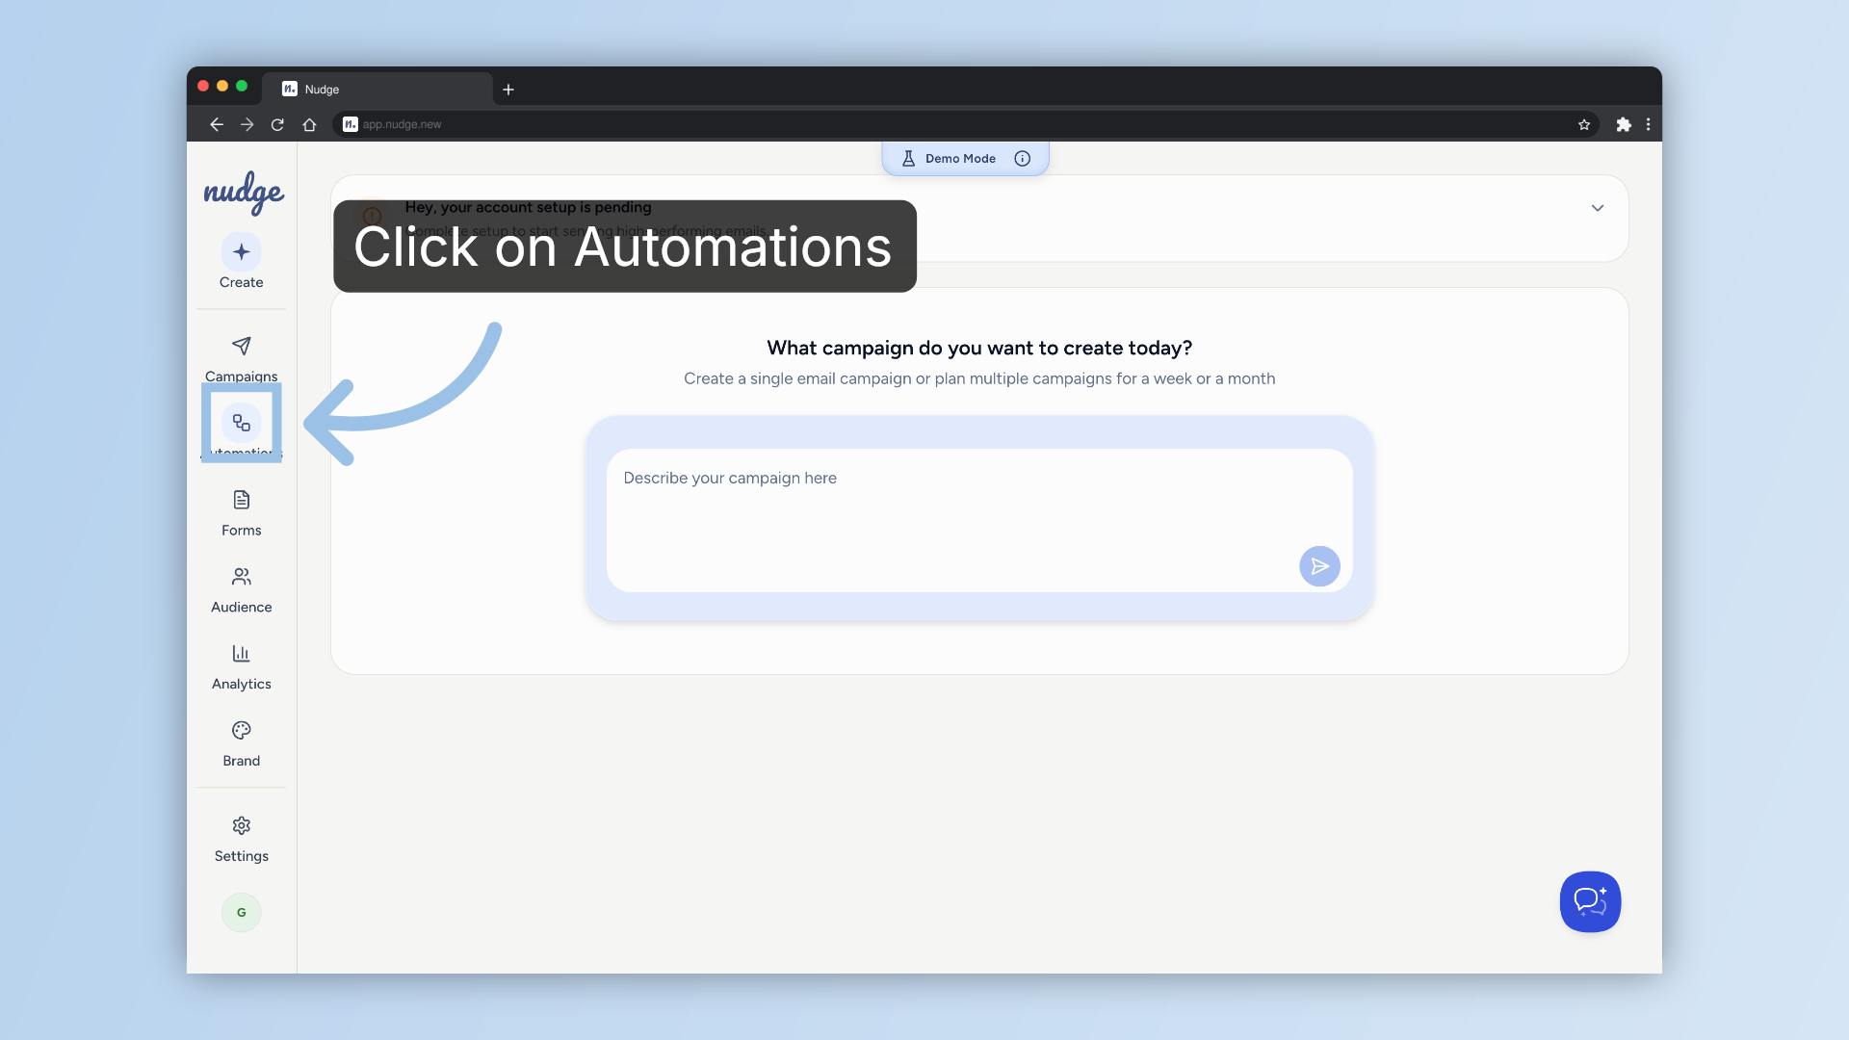This screenshot has height=1040, width=1849.
Task: Open the Analytics bar chart icon
Action: point(241,654)
